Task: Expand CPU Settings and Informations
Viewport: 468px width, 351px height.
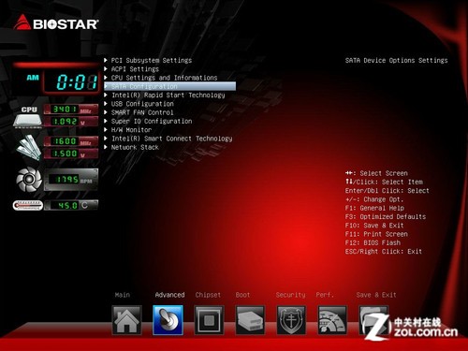Action: (164, 78)
